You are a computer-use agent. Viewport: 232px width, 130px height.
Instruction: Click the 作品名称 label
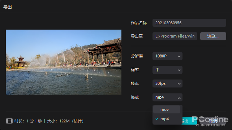pos(139,23)
